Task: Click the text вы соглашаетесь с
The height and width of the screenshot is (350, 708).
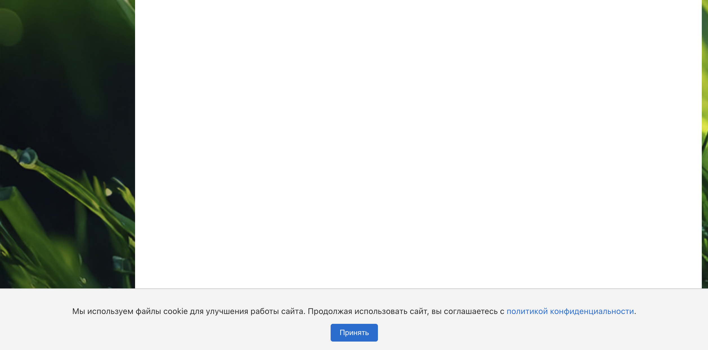Action: click(468, 311)
